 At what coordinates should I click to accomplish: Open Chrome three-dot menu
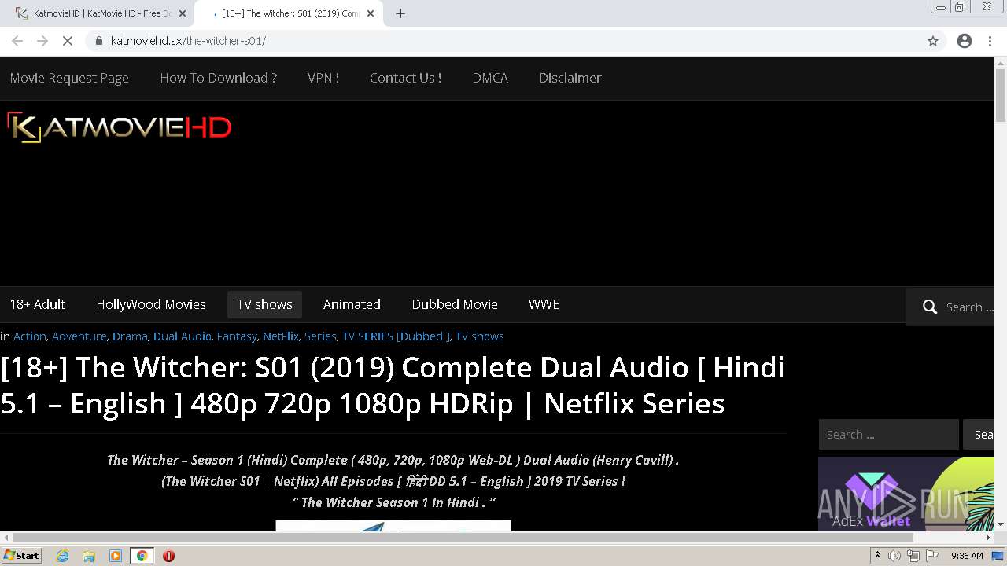point(990,41)
